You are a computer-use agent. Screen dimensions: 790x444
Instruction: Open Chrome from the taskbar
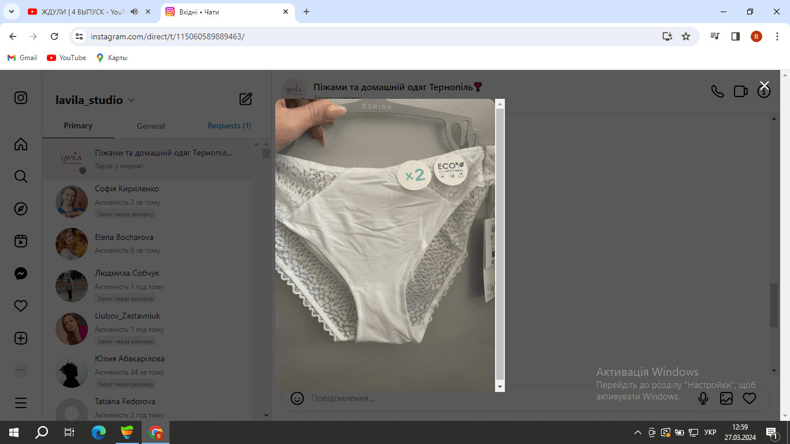tap(156, 432)
